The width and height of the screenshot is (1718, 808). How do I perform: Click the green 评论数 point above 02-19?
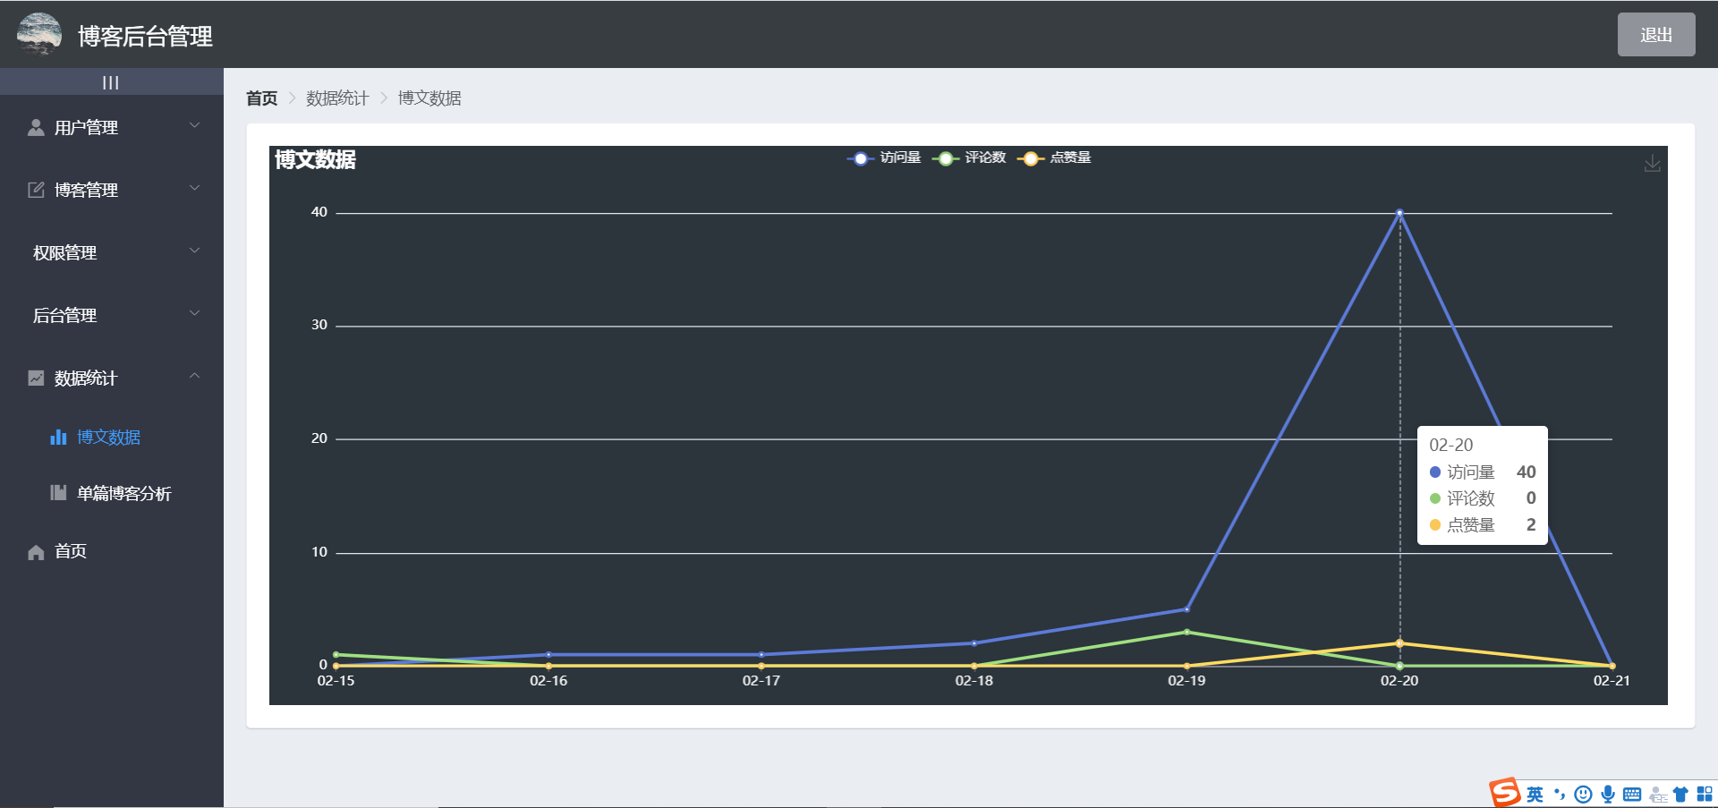[1186, 632]
